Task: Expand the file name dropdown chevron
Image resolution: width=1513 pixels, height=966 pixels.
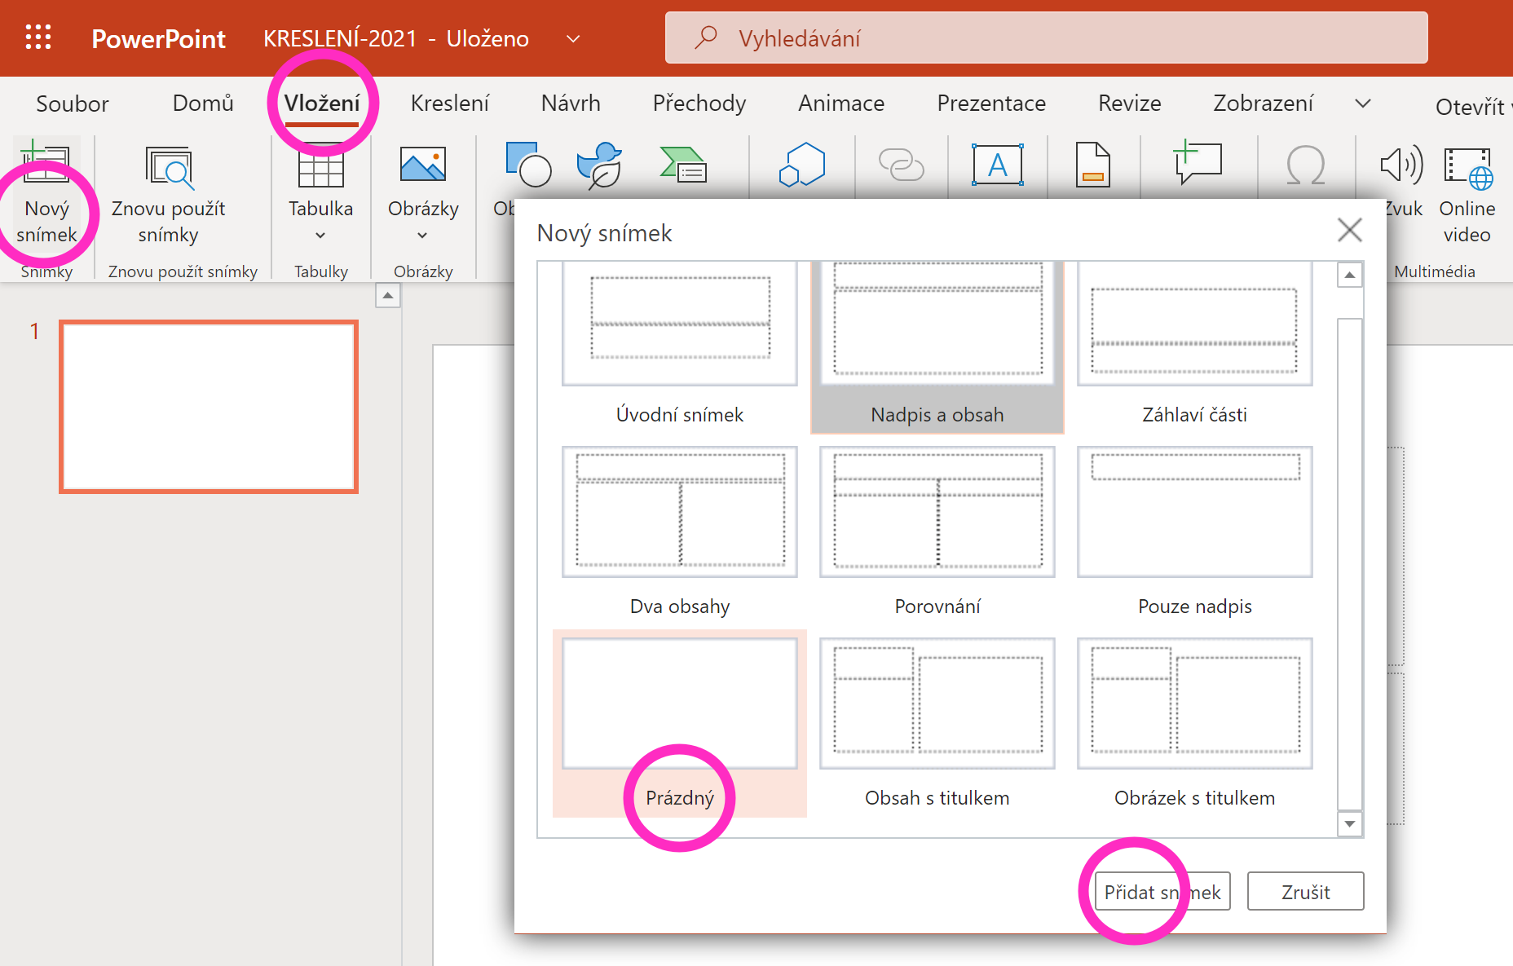Action: tap(573, 38)
